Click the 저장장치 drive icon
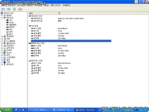 pyautogui.click(x=5, y=46)
